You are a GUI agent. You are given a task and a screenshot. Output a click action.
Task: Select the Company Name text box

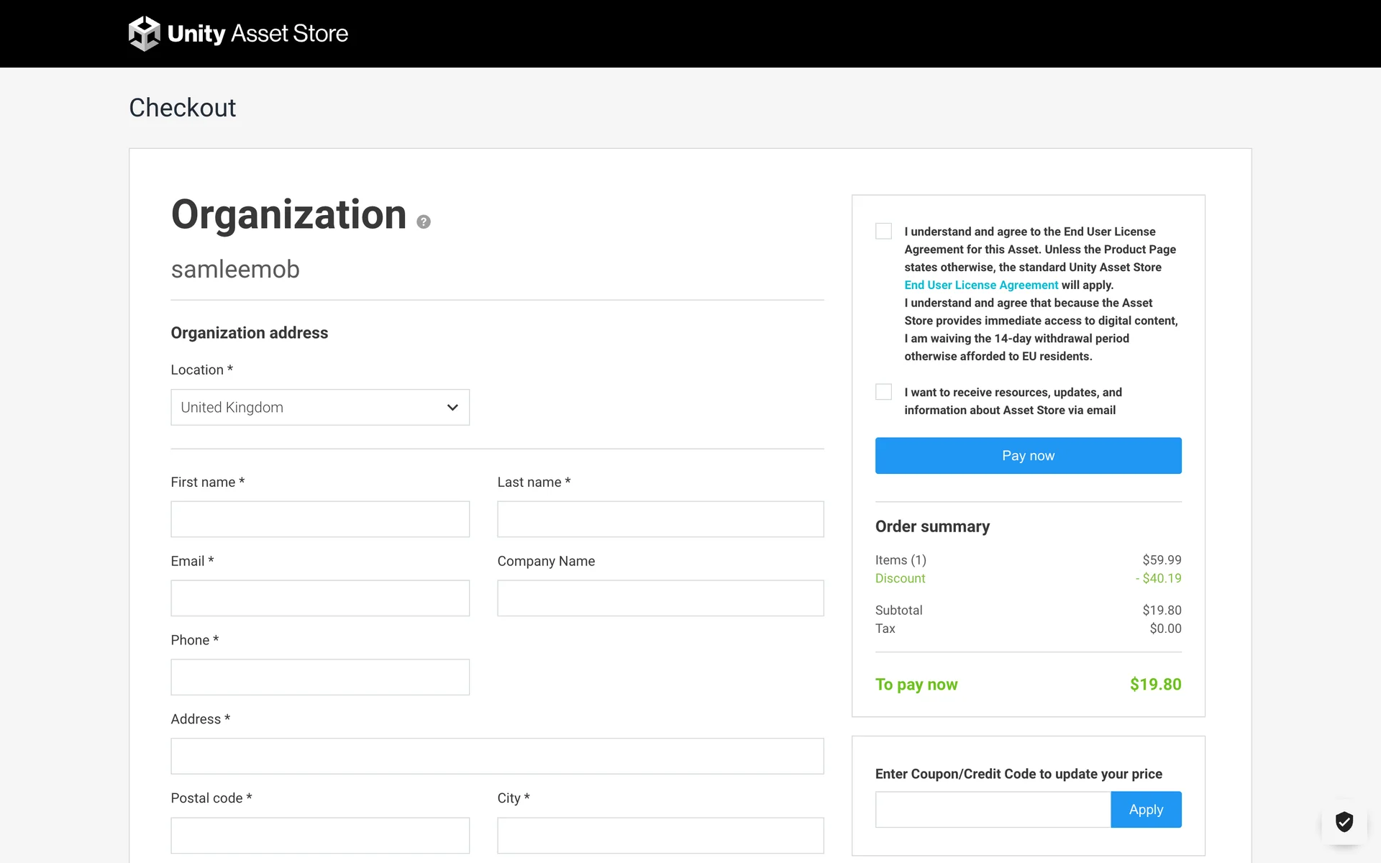click(x=660, y=598)
